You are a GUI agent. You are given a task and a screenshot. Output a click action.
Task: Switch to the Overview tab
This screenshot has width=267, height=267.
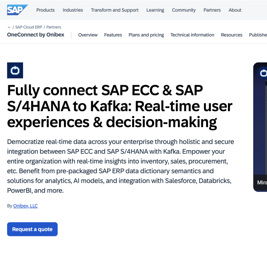click(x=88, y=35)
